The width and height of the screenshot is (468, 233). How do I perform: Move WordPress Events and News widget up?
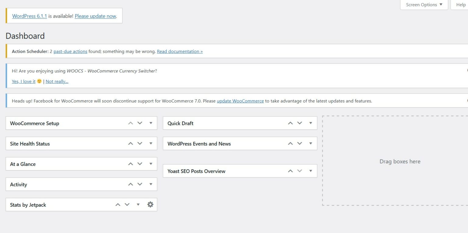point(290,144)
